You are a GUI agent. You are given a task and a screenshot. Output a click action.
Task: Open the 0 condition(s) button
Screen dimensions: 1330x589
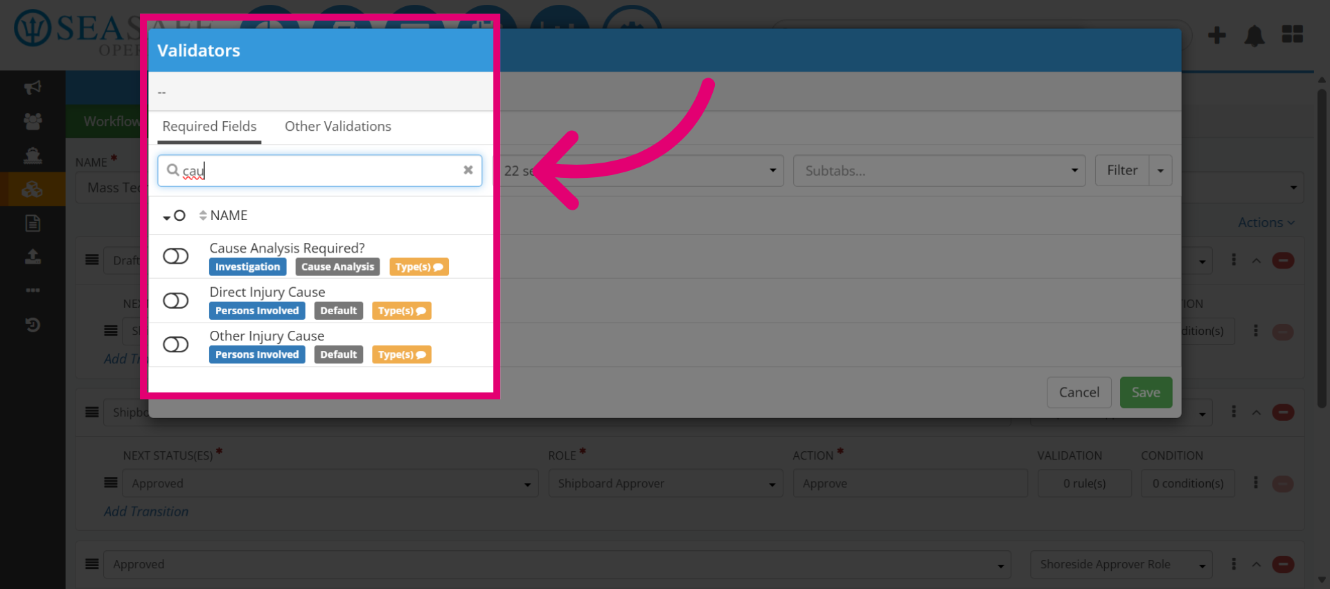[1187, 483]
